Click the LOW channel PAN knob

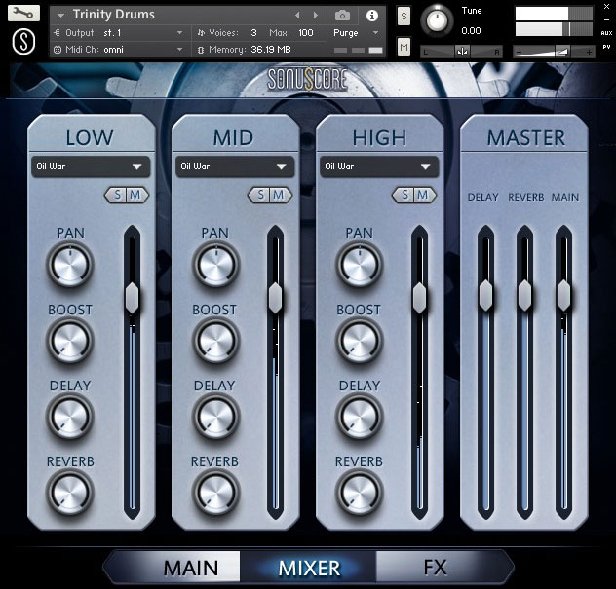pyautogui.click(x=71, y=263)
